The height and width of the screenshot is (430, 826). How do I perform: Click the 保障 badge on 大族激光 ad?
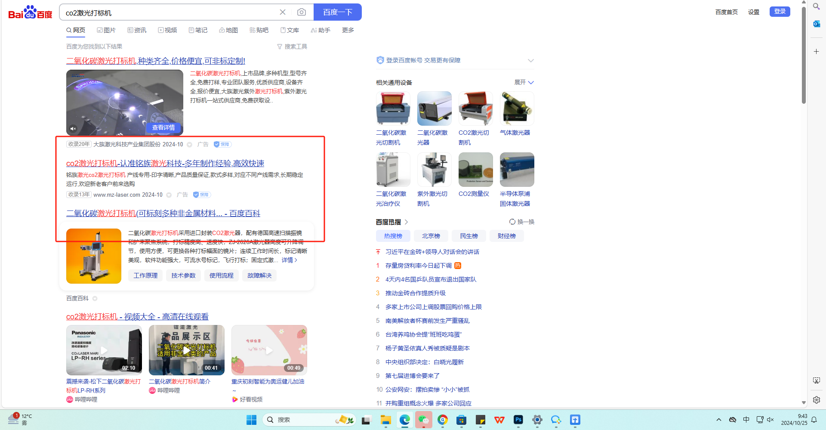222,145
